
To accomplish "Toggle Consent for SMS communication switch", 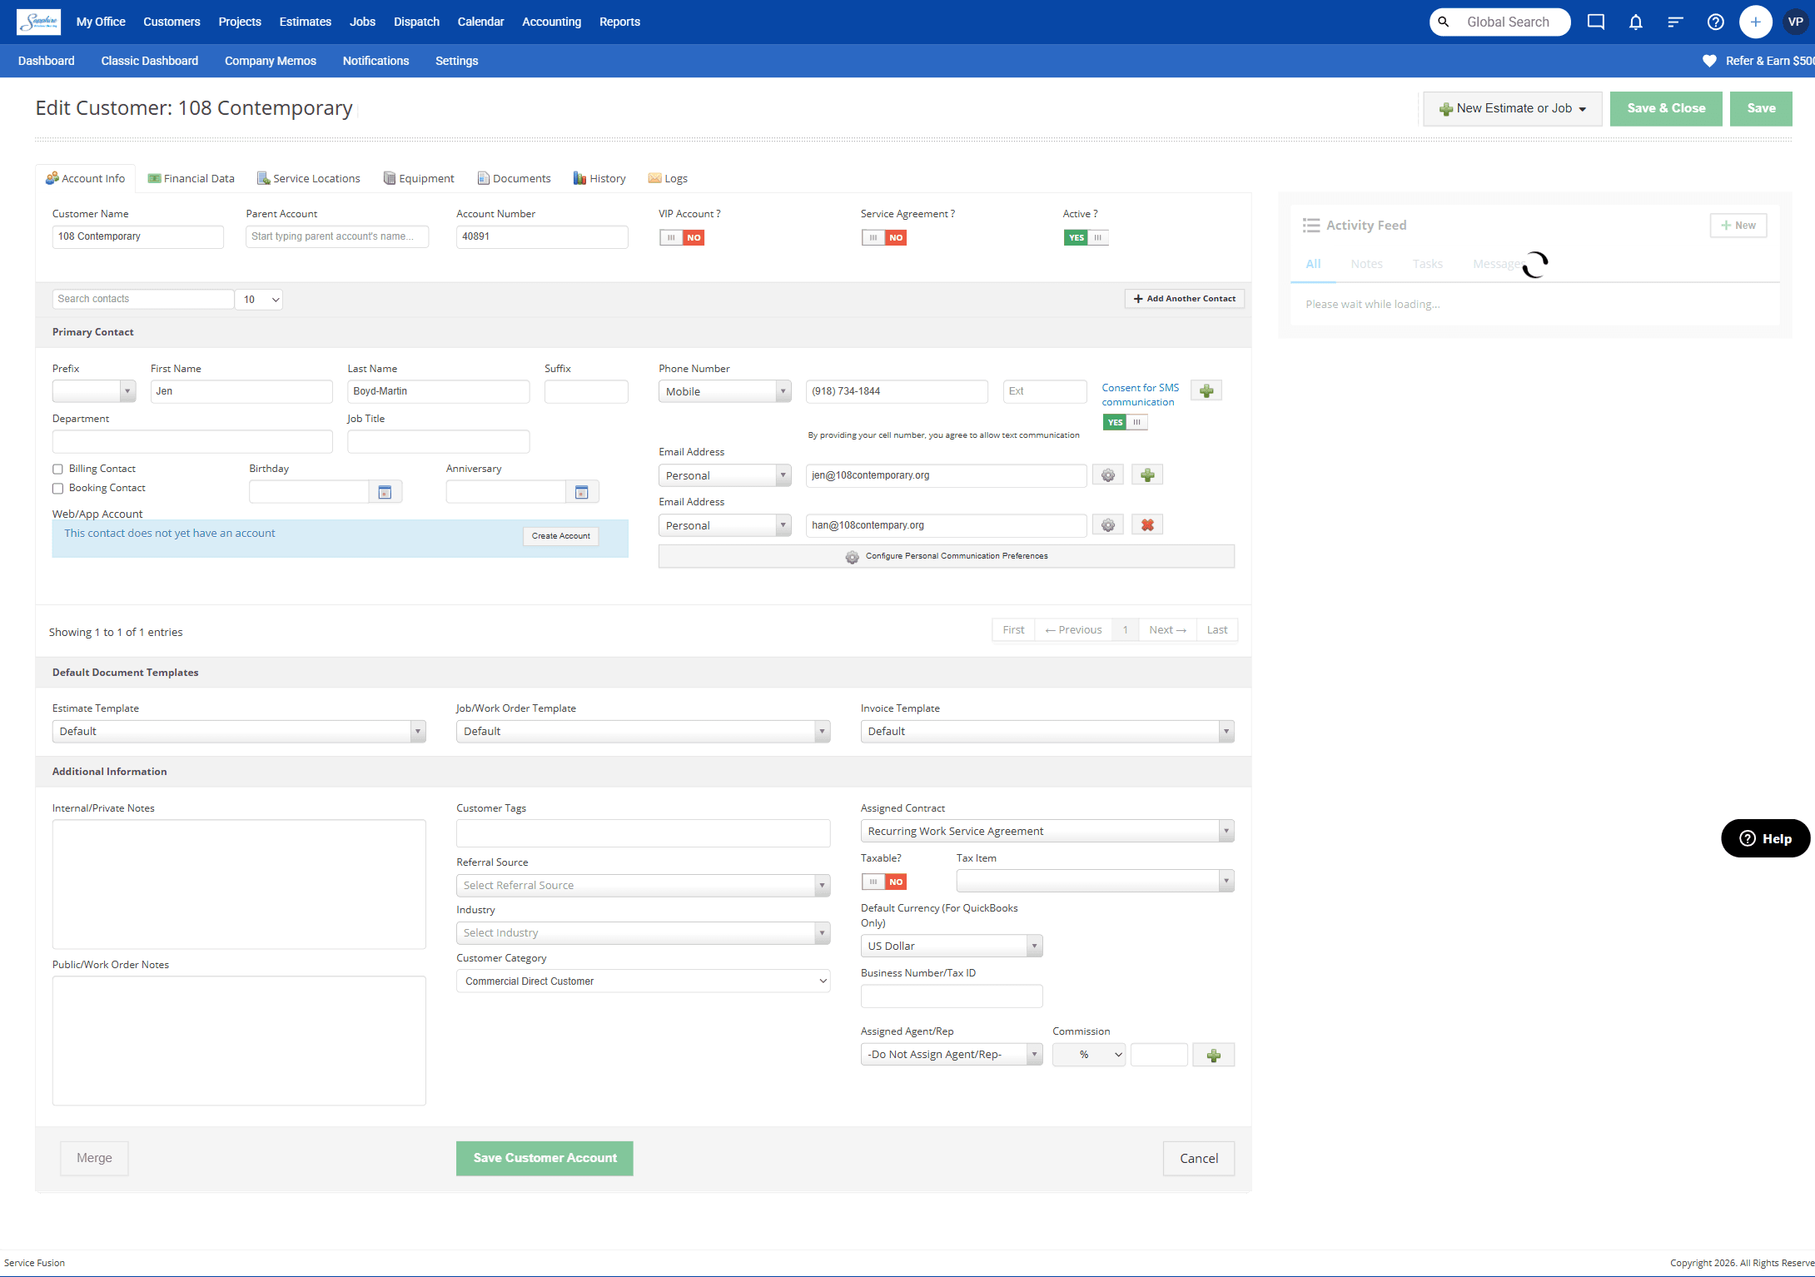I will pos(1125,422).
